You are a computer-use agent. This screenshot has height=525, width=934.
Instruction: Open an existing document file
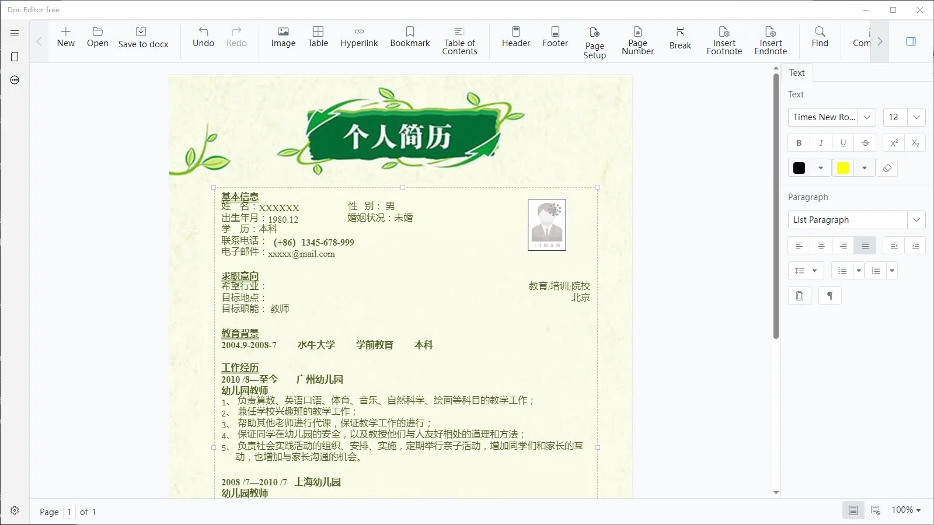click(97, 37)
